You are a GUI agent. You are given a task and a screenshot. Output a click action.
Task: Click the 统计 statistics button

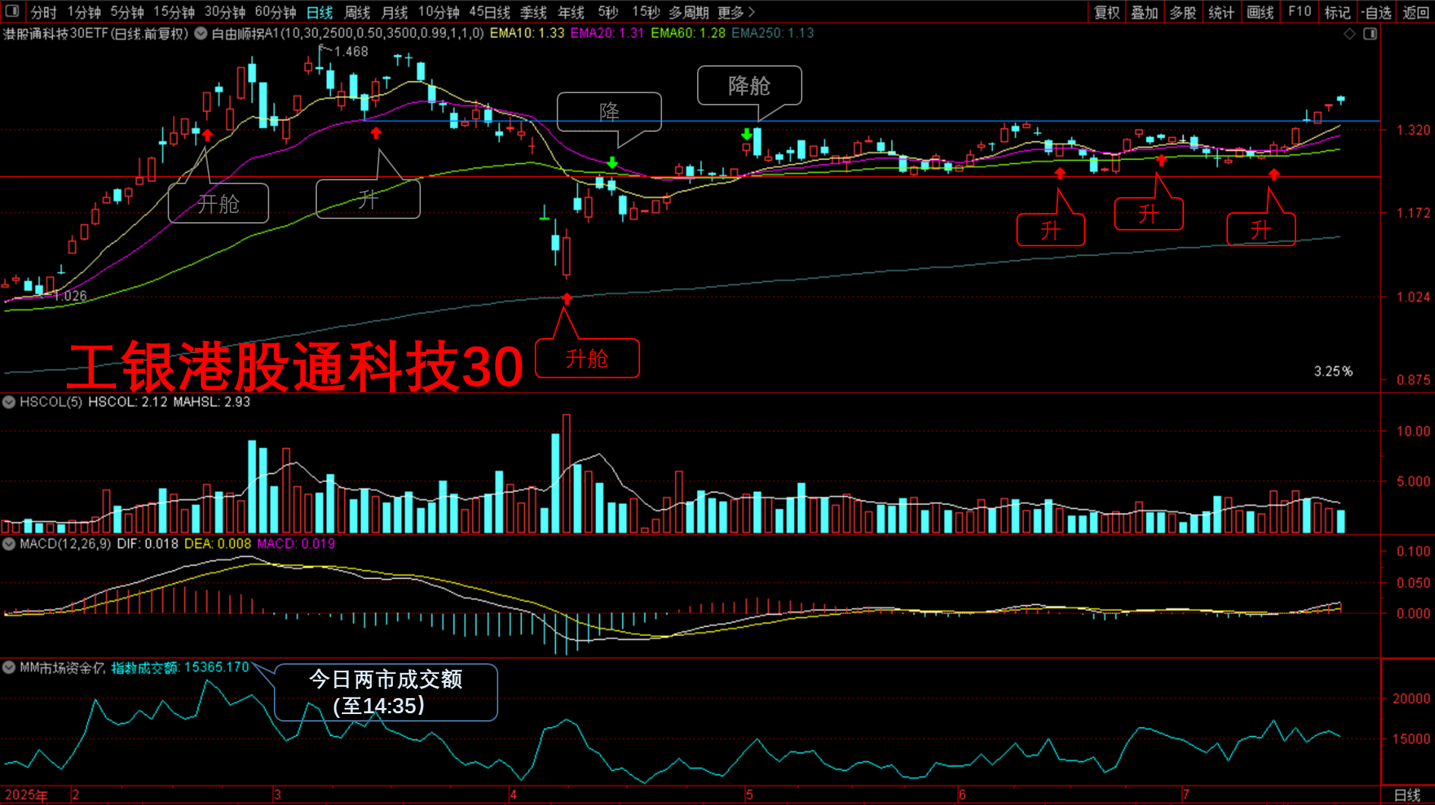[x=1221, y=12]
